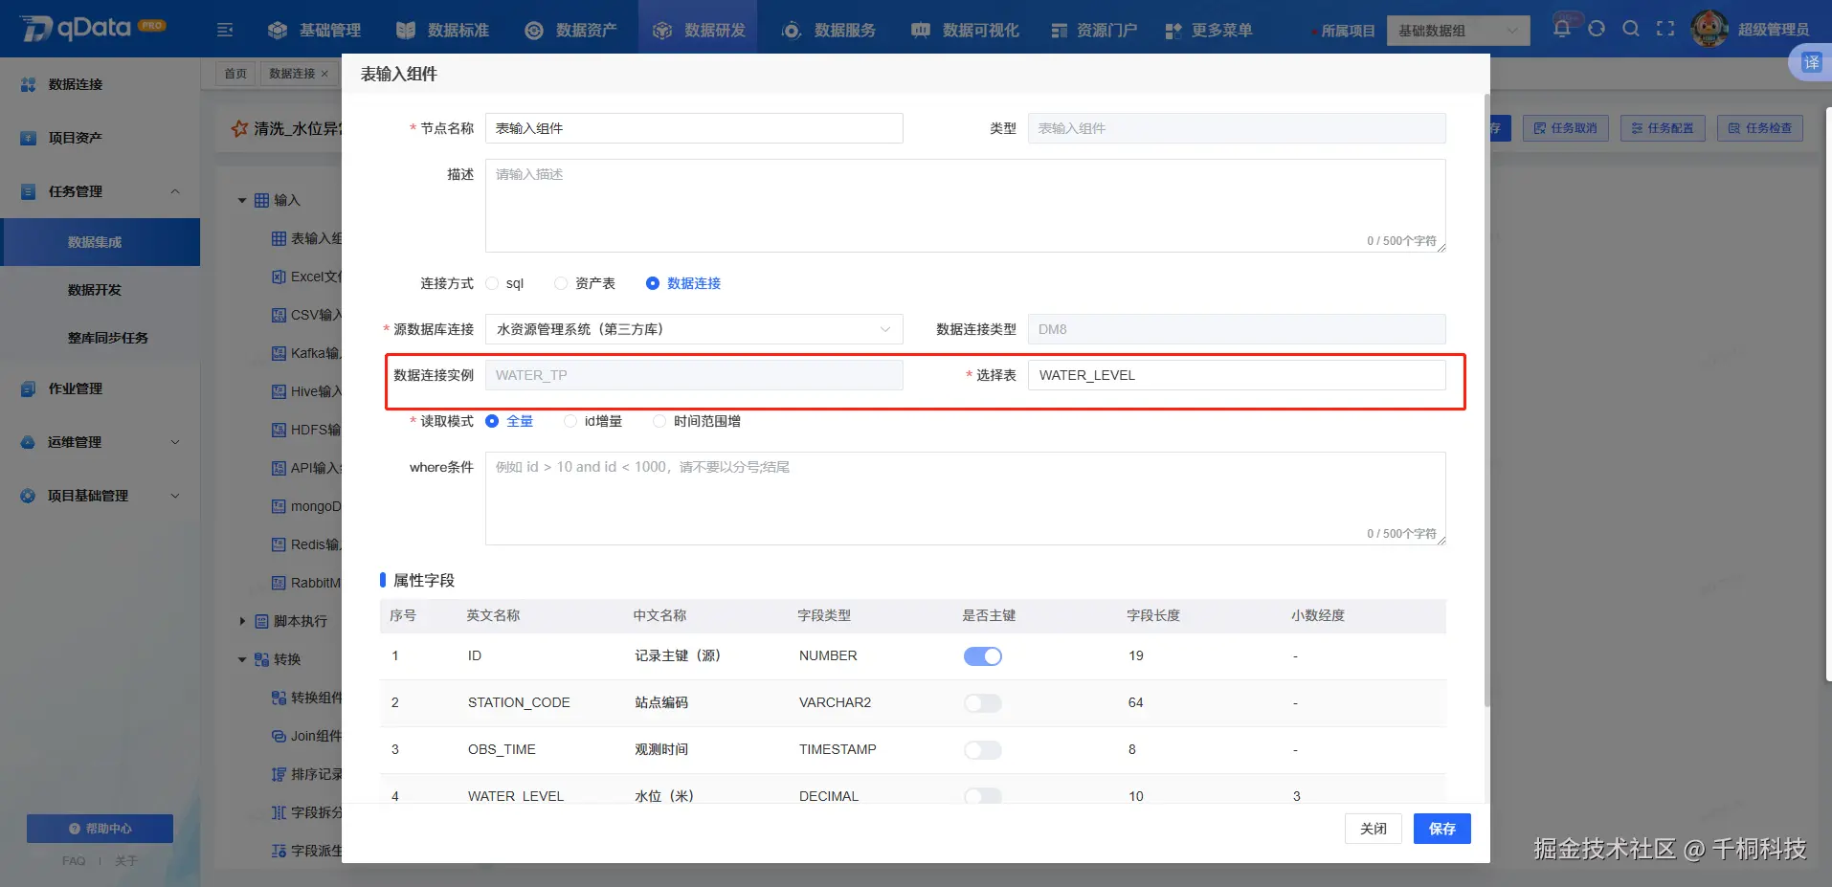The height and width of the screenshot is (887, 1832).
Task: Open the 数据资产 top menu
Action: [x=570, y=30]
